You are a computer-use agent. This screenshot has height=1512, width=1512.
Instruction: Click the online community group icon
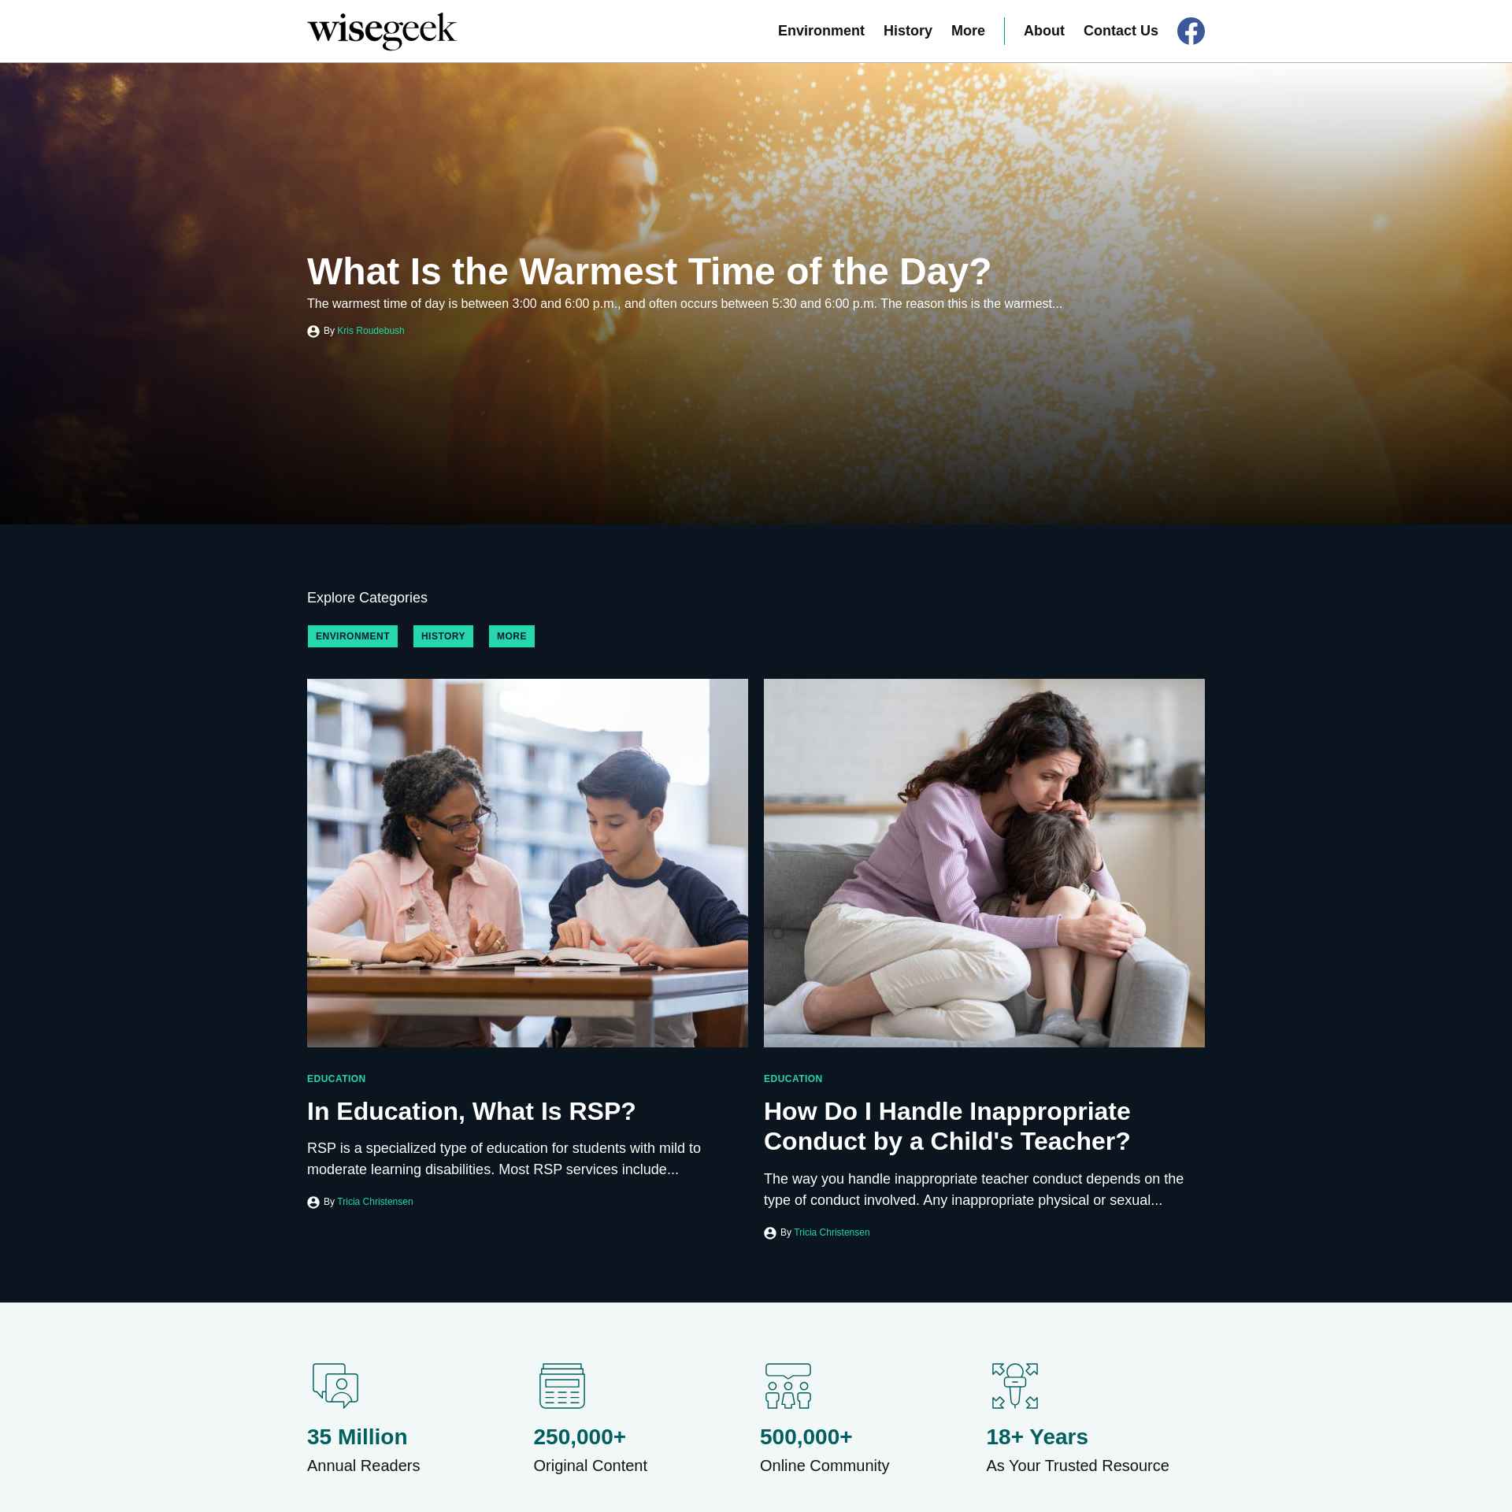tap(787, 1386)
